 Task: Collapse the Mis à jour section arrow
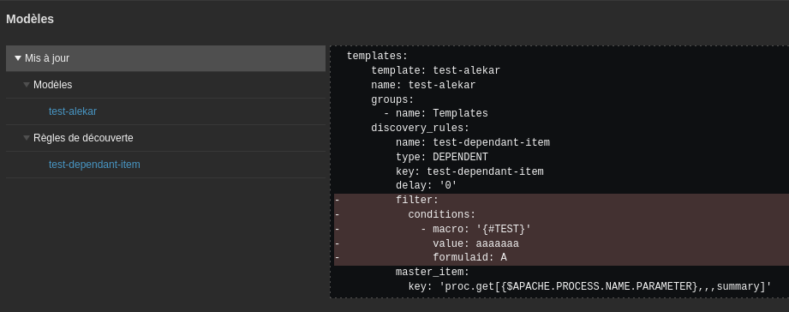18,58
